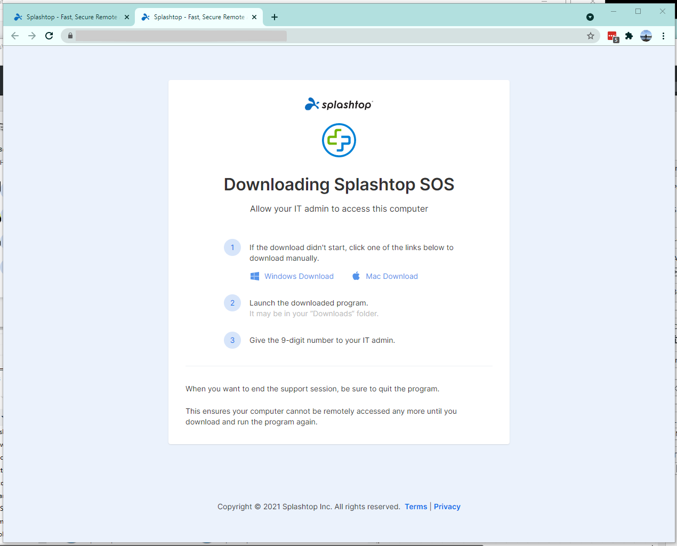Image resolution: width=677 pixels, height=546 pixels.
Task: Click the Apple logo icon
Action: (356, 276)
